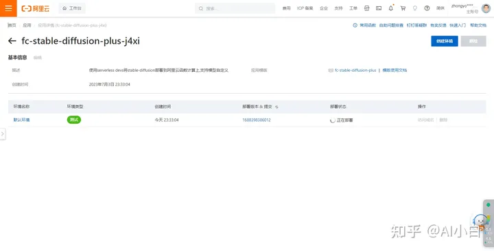Image resolution: width=494 pixels, height=251 pixels.
Task: Open the 企业 menu
Action: tap(324, 8)
